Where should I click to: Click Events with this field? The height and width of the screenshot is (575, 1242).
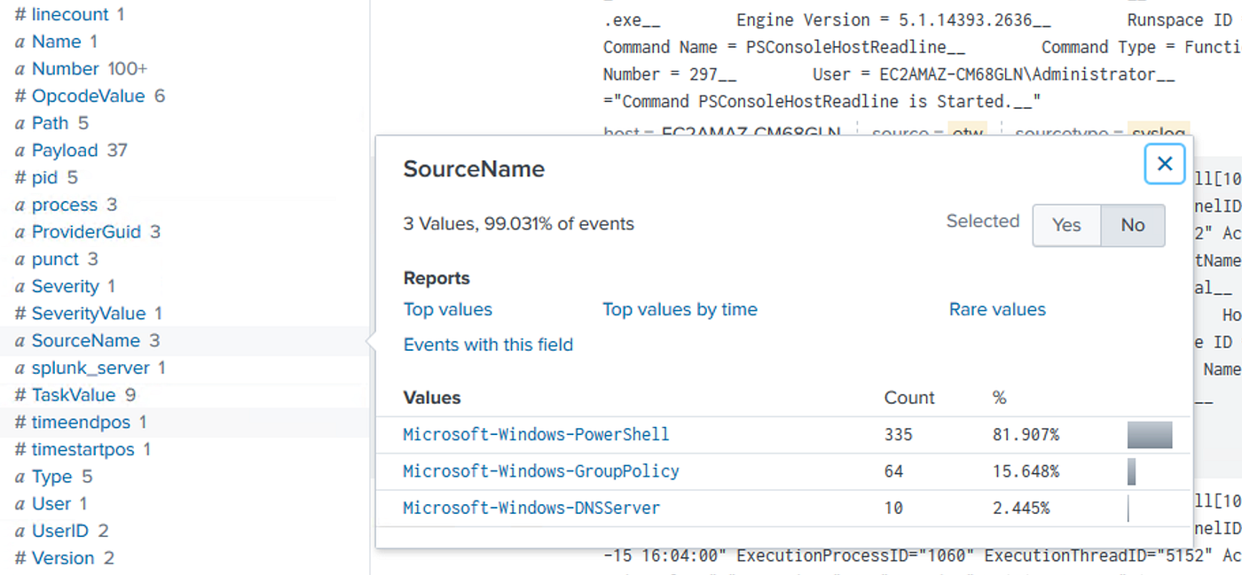(488, 345)
